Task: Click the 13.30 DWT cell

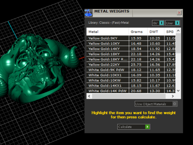Action: click(x=156, y=91)
